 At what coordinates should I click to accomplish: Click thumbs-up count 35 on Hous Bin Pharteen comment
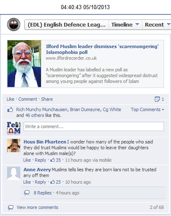pos(55,160)
